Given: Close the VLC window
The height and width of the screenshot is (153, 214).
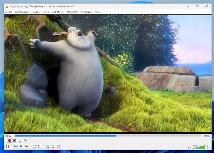Looking at the screenshot, I should [x=207, y=6].
